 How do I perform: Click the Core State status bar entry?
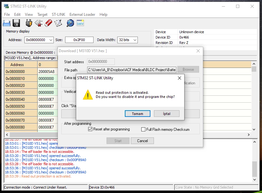216,187
